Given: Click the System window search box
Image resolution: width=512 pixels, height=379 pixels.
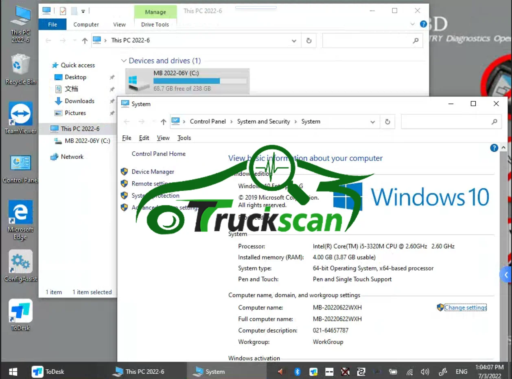Looking at the screenshot, I should coord(451,122).
